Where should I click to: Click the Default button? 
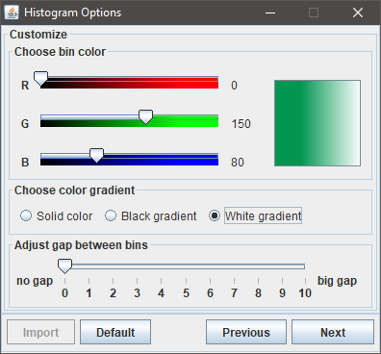click(x=115, y=332)
